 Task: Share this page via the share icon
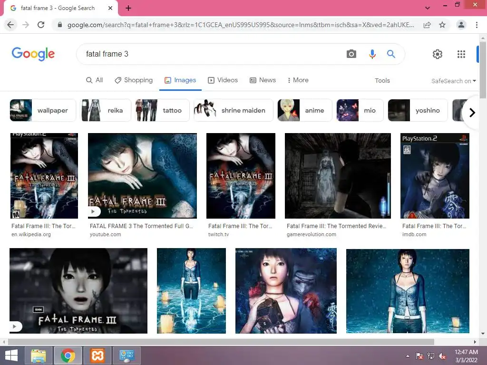click(427, 25)
